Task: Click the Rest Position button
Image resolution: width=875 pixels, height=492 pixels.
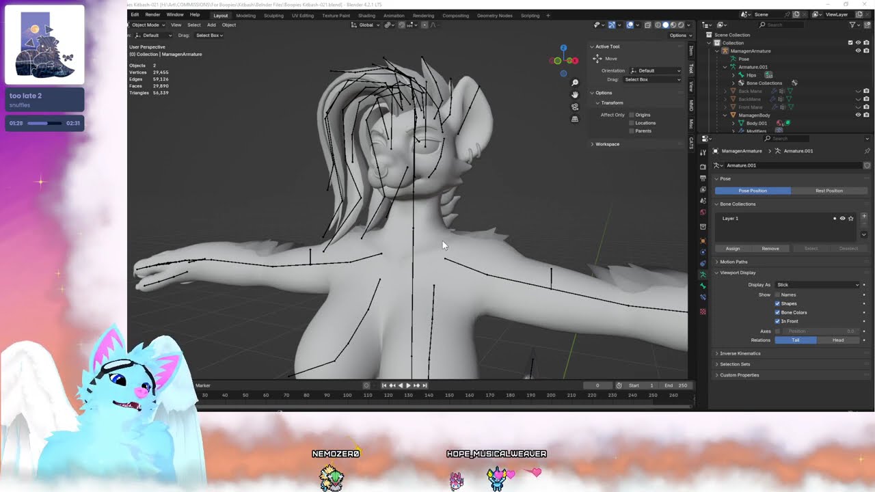Action: pos(829,191)
